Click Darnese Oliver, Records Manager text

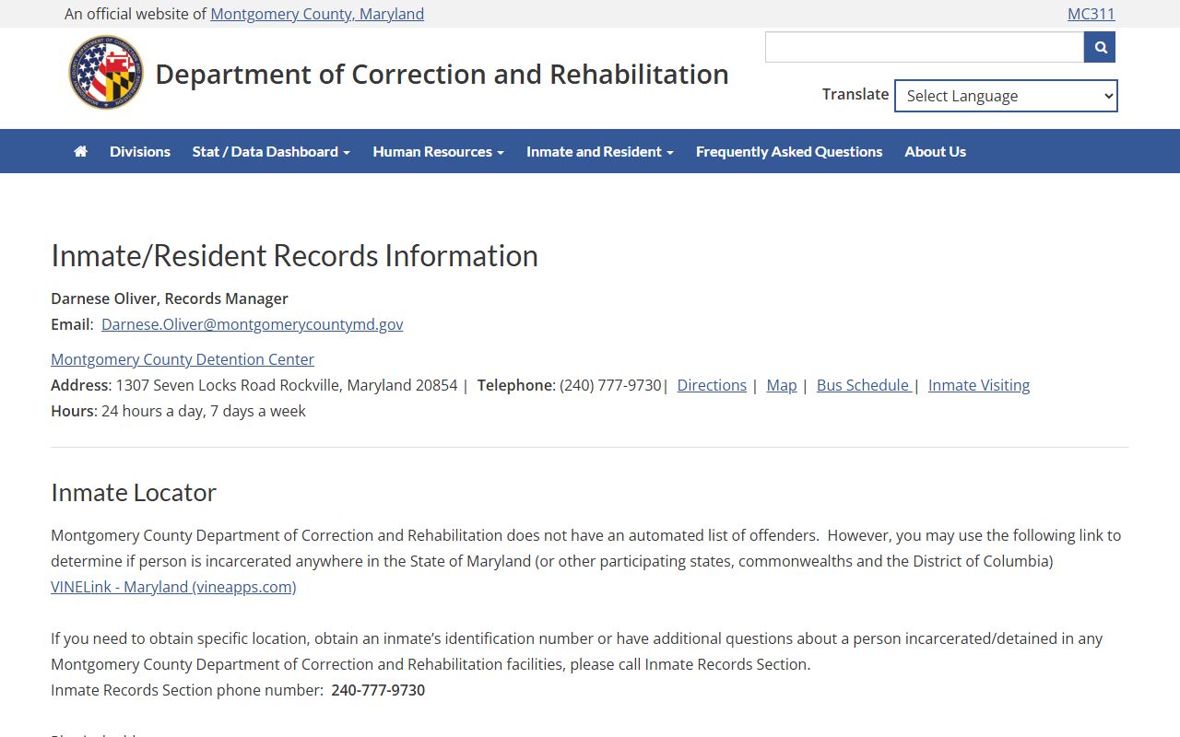click(x=170, y=298)
